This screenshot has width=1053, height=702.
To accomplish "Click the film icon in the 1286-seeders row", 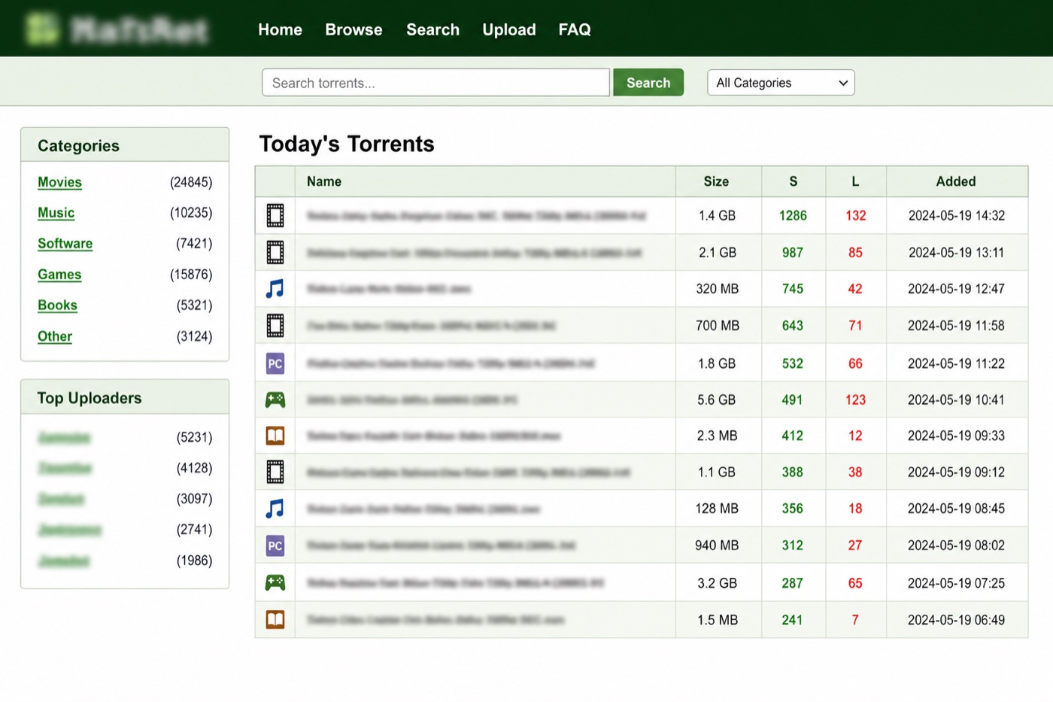I will (x=275, y=216).
